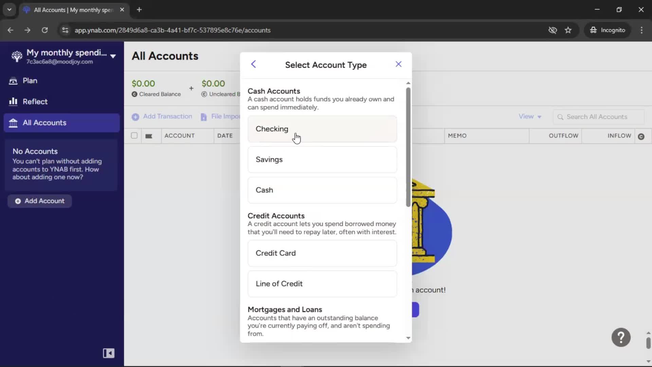Click the YNAB tree logo

coord(17,56)
